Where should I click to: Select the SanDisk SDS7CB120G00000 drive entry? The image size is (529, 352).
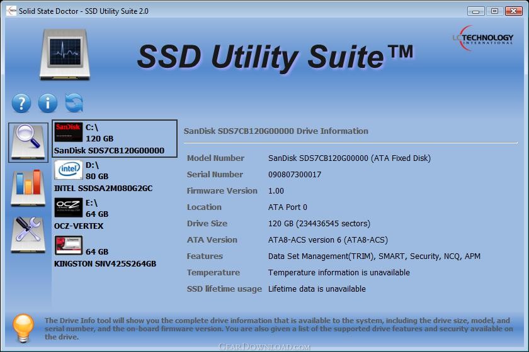[x=115, y=138]
